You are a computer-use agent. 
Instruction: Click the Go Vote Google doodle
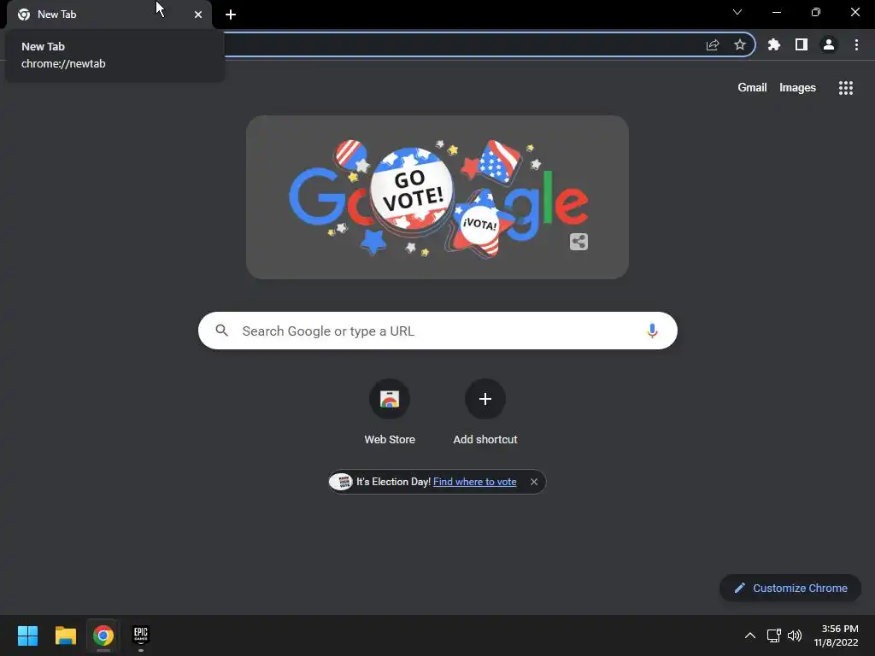437,197
